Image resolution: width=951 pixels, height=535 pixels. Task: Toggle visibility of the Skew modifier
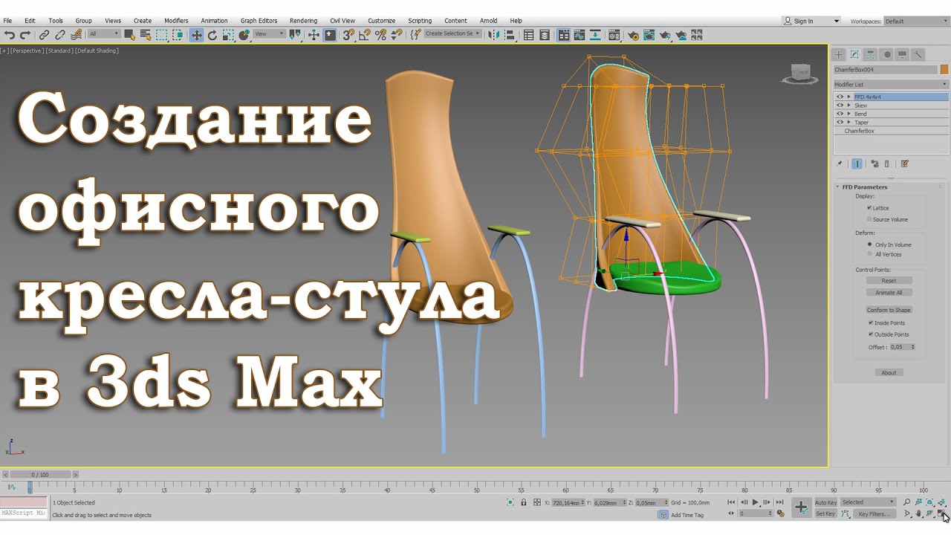pos(840,106)
